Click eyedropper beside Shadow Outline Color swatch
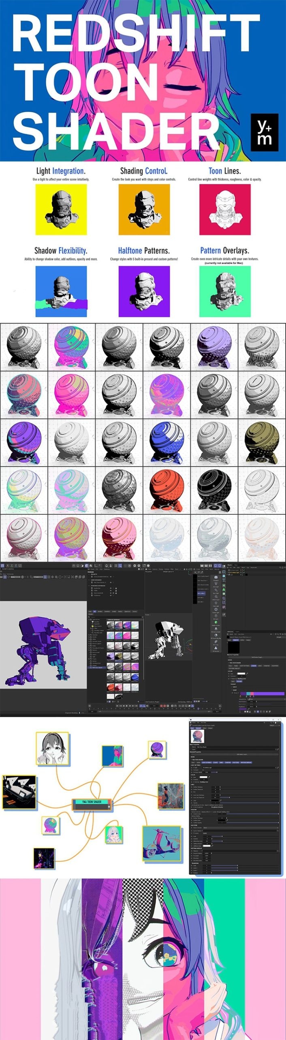 (227, 820)
